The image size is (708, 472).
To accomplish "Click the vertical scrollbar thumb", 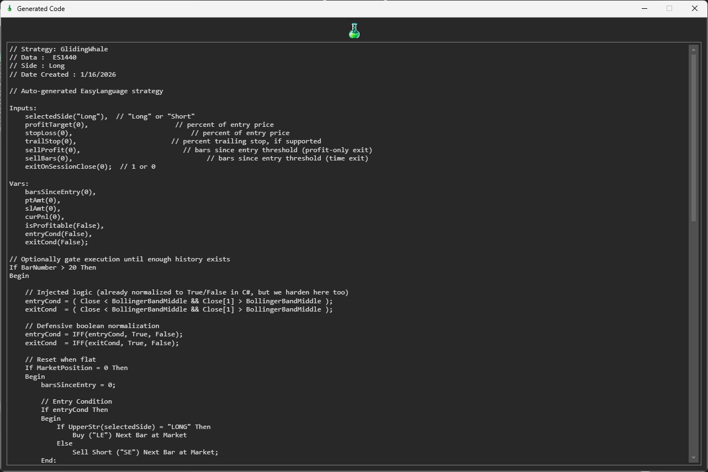I will tap(694, 138).
